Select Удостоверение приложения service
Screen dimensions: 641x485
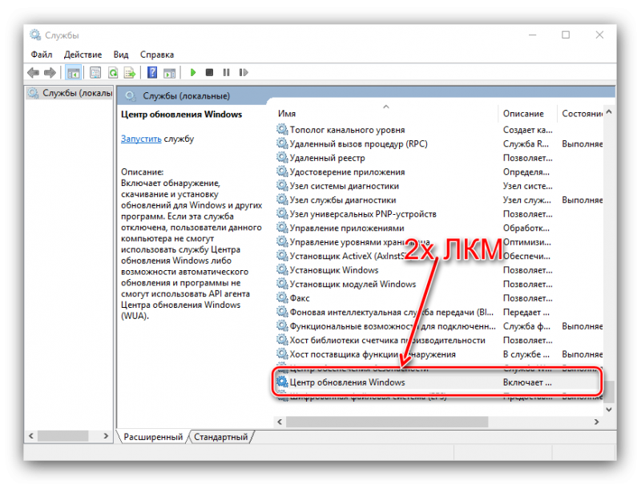(x=347, y=172)
